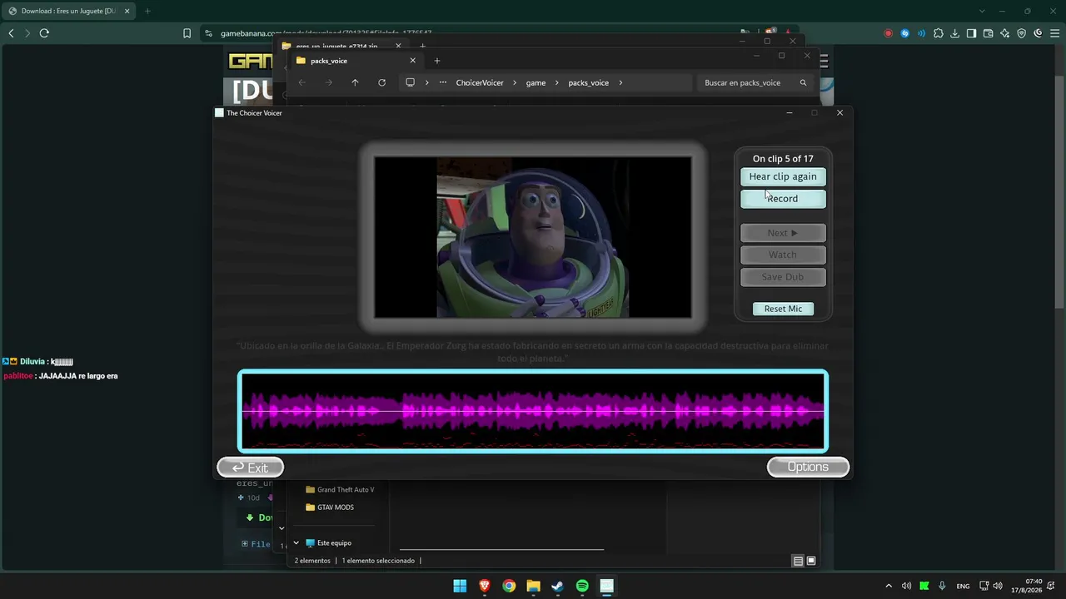Open the blue Shazam extension icon
This screenshot has height=599, width=1066.
click(x=904, y=33)
